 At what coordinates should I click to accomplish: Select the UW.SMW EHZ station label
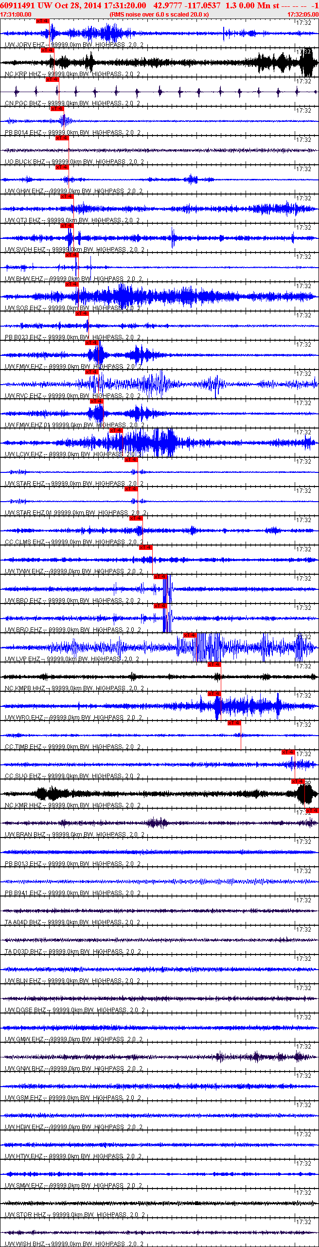point(24,1186)
